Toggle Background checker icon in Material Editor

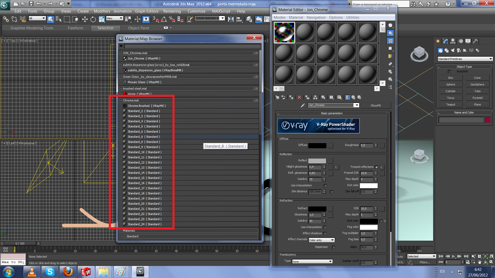[x=390, y=41]
